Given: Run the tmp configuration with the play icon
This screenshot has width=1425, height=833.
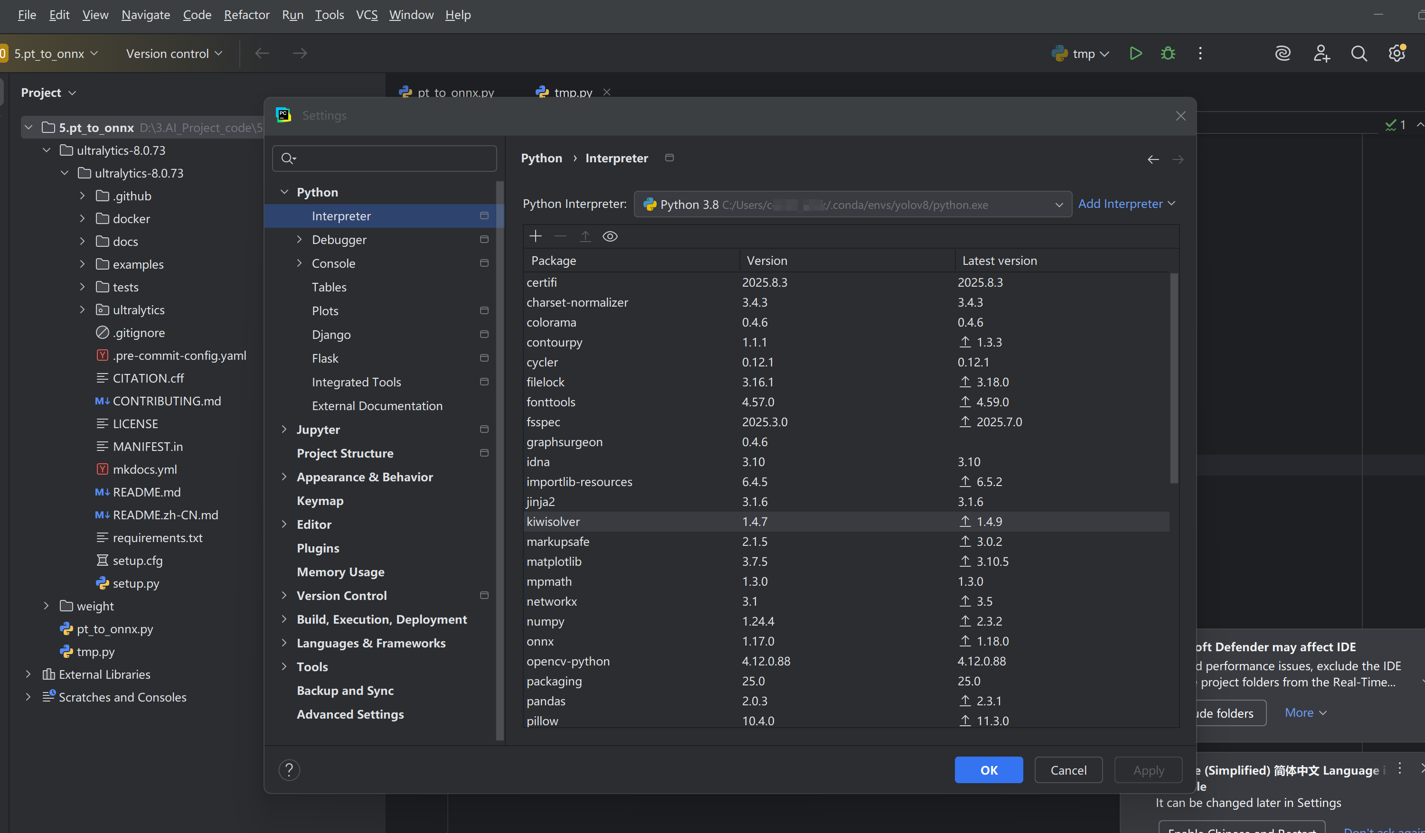Looking at the screenshot, I should pos(1135,53).
